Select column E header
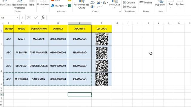This screenshot has width=191, height=107. (80, 23)
